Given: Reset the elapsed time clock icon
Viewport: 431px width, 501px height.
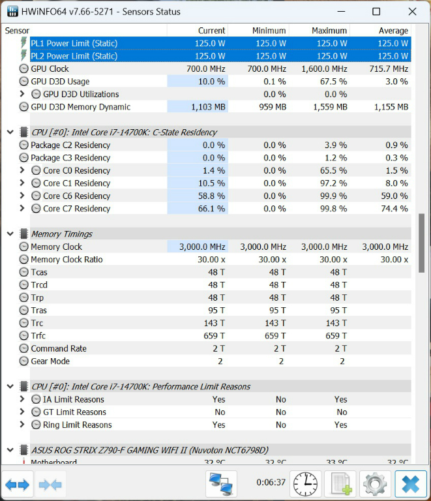Looking at the screenshot, I should 305,484.
